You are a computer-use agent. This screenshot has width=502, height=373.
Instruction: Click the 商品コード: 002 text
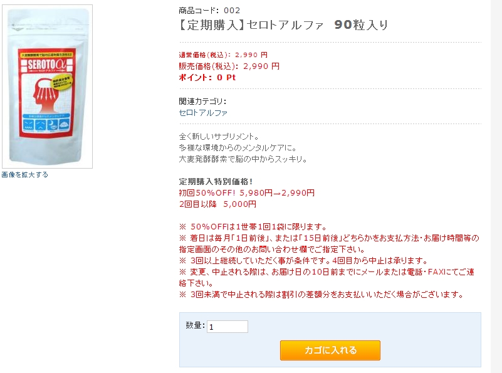[x=209, y=11]
